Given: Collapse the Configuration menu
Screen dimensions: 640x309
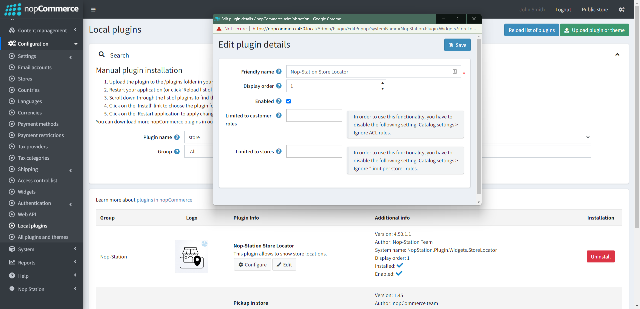Looking at the screenshot, I should [42, 44].
